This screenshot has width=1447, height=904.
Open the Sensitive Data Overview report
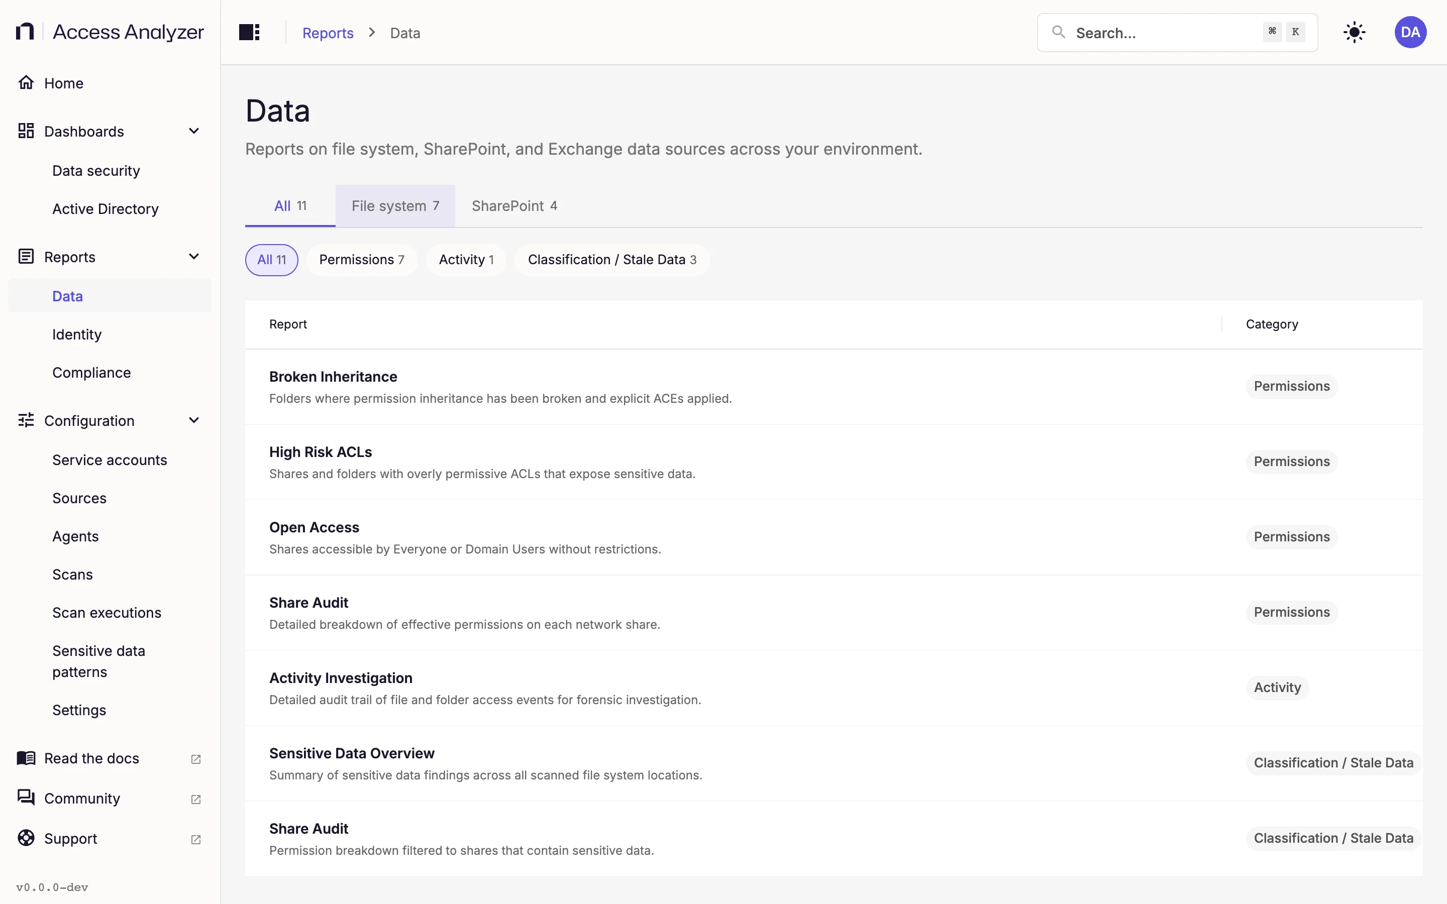pyautogui.click(x=834, y=763)
